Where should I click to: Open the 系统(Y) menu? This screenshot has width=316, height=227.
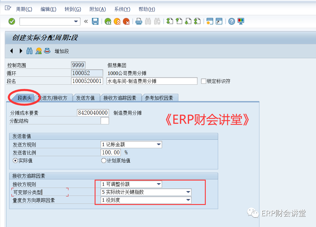click(122, 9)
